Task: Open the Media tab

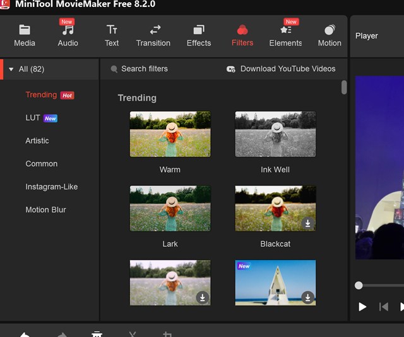Action: point(25,35)
